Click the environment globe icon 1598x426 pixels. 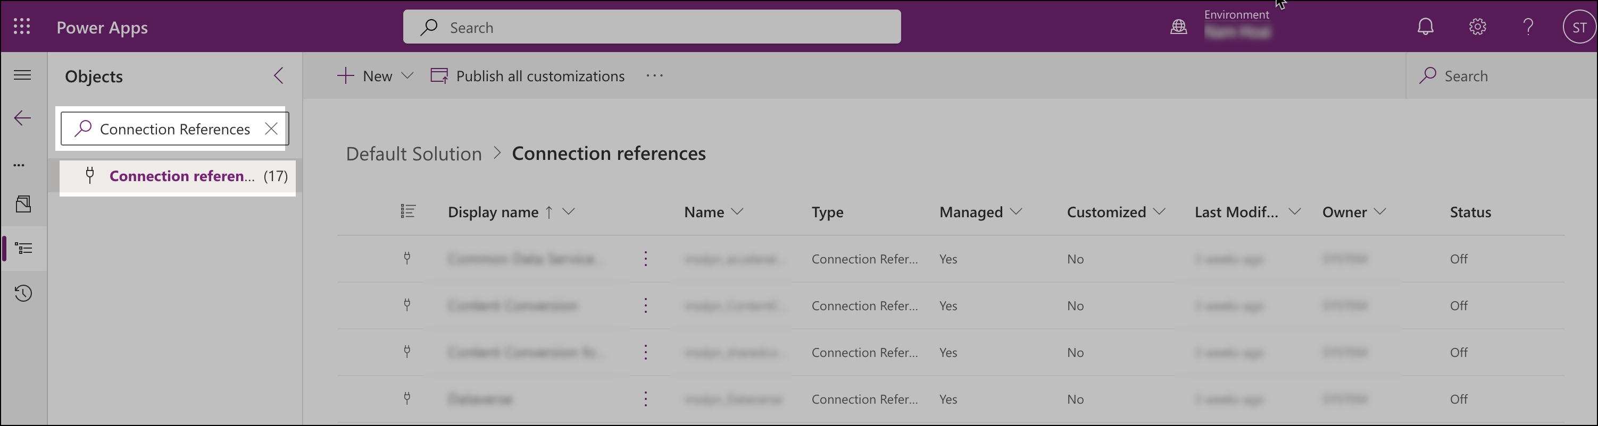[1179, 27]
